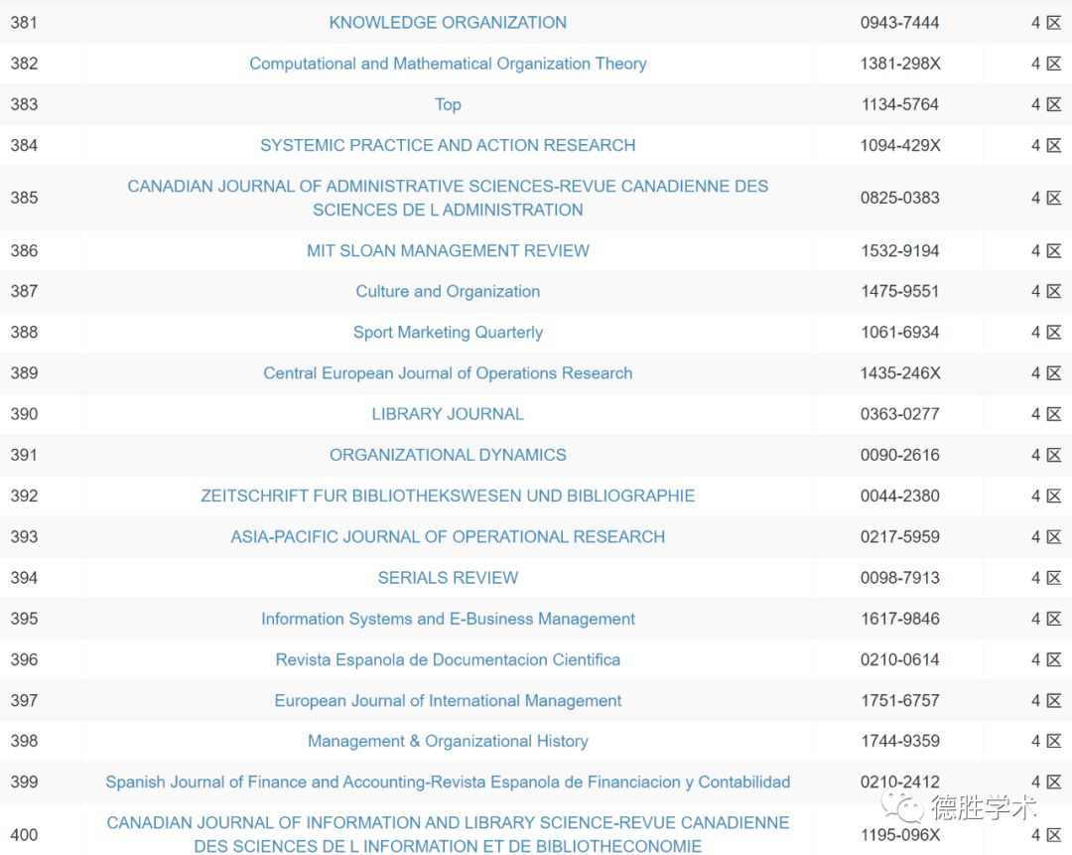Select ISSN 1195-096X cell
The width and height of the screenshot is (1072, 855).
(899, 834)
